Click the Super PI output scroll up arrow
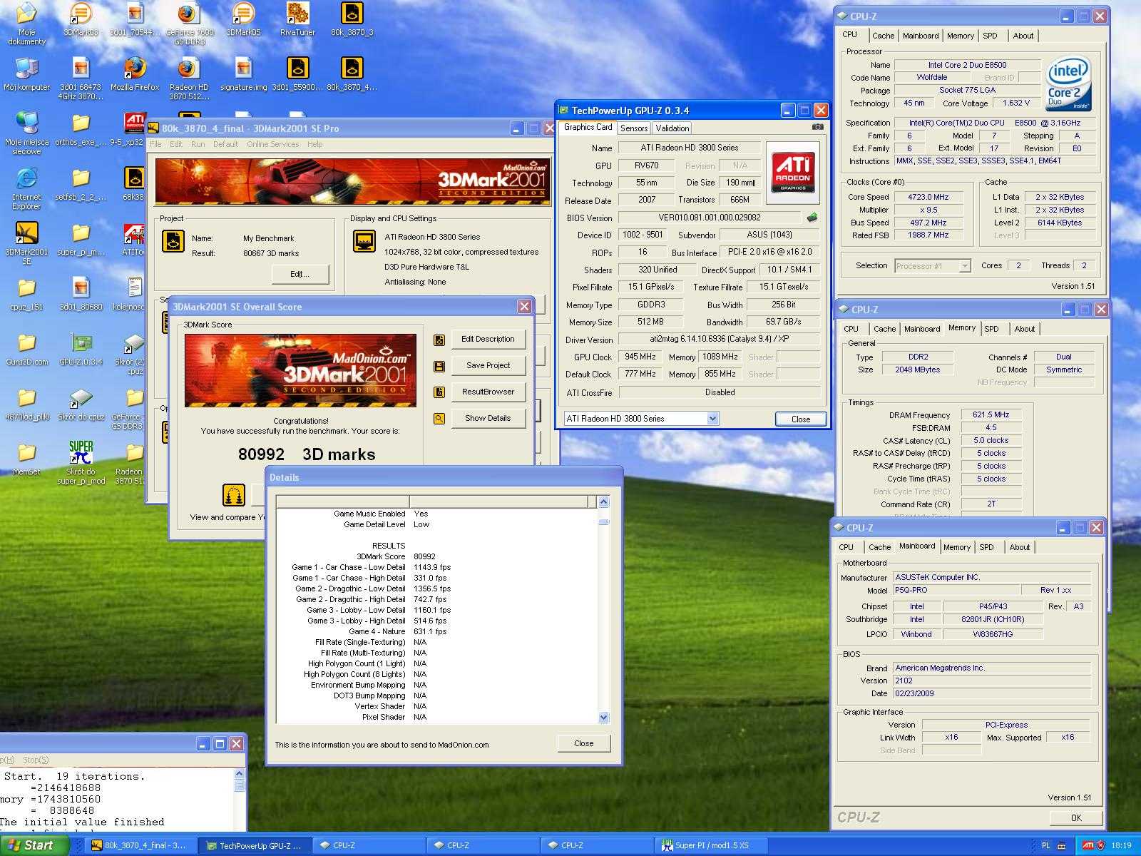The width and height of the screenshot is (1141, 856). 239,775
